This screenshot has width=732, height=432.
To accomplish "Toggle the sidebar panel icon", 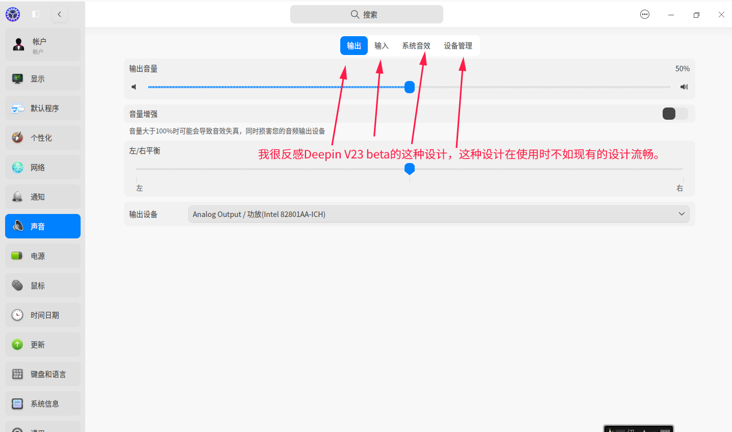I will [x=36, y=14].
